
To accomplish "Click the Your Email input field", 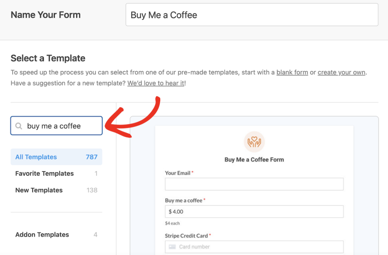I will click(254, 184).
